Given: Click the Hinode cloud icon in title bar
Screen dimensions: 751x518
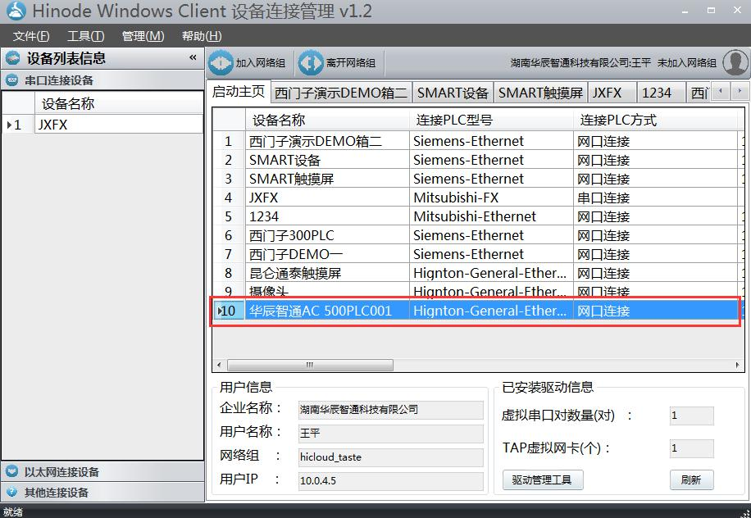Looking at the screenshot, I should [x=18, y=11].
